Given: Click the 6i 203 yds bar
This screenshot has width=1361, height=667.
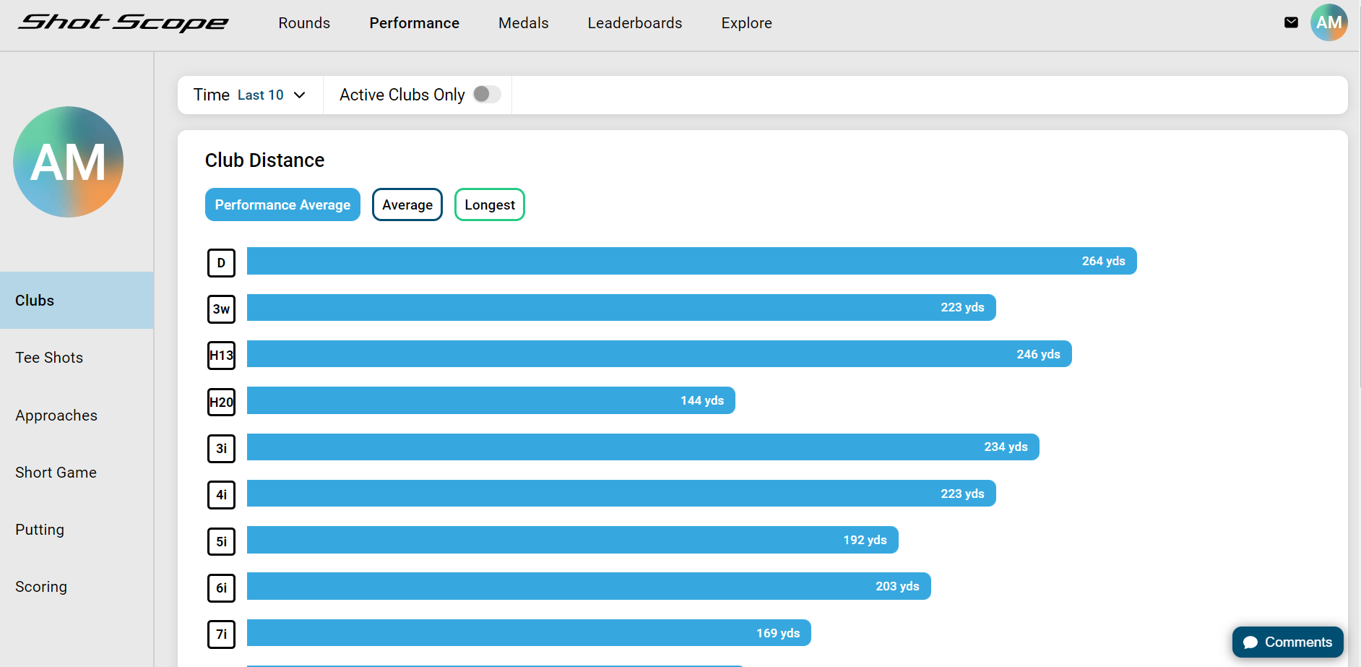Looking at the screenshot, I should pos(589,586).
